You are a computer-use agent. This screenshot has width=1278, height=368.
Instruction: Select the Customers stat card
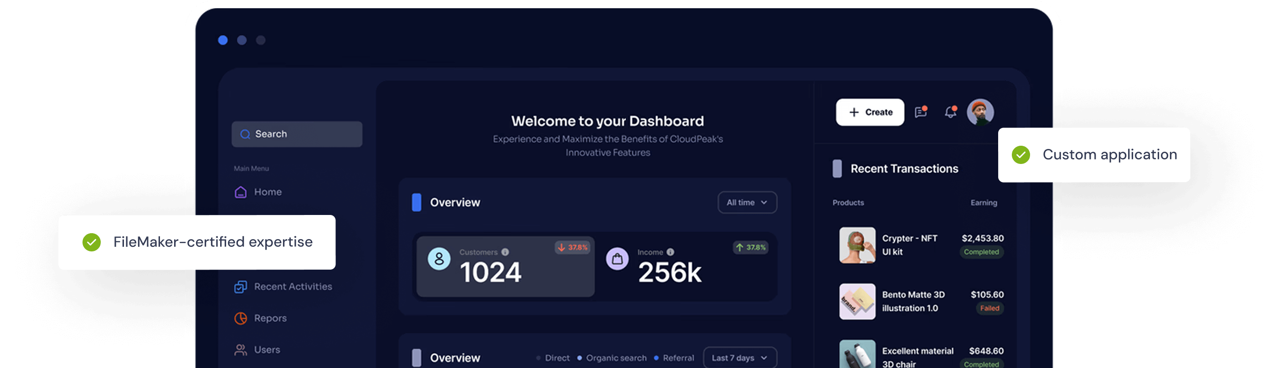tap(505, 267)
